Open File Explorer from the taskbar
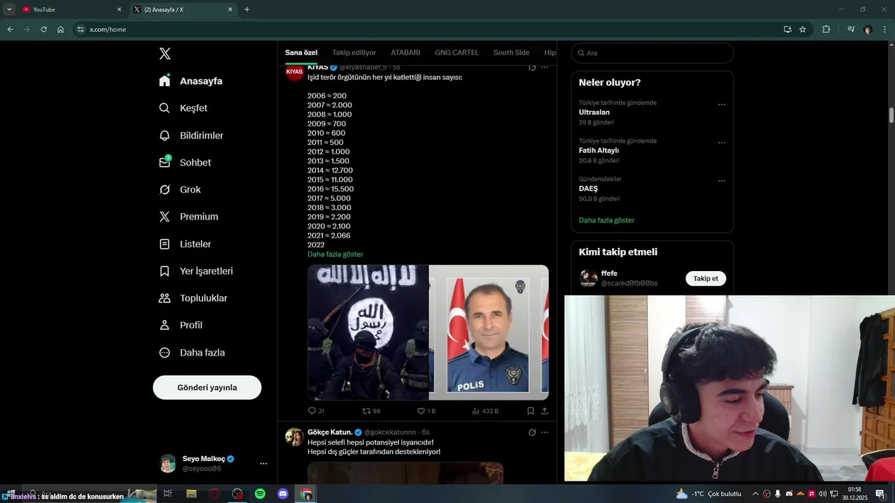 (x=191, y=494)
